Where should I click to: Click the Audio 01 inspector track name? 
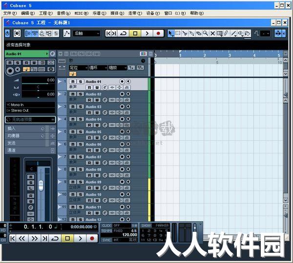[x=26, y=54]
